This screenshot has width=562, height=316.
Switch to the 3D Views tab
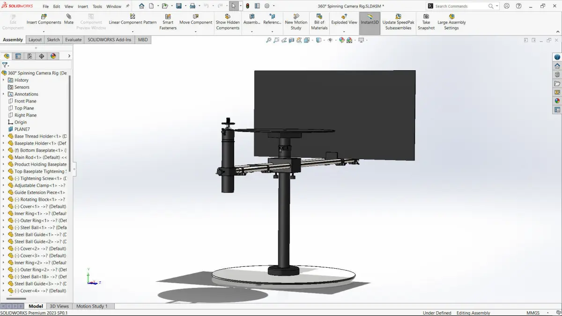coord(59,306)
